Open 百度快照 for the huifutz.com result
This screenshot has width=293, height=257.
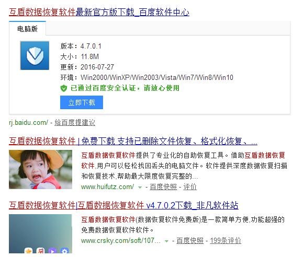163,186
